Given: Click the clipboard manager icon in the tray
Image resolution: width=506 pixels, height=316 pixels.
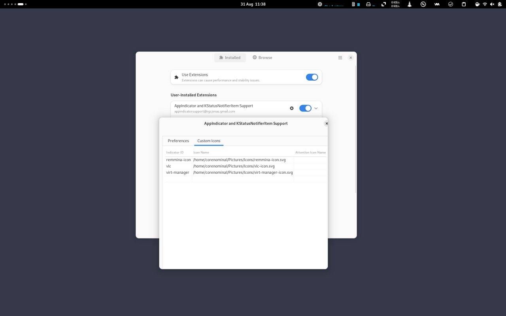Looking at the screenshot, I should (464, 4).
